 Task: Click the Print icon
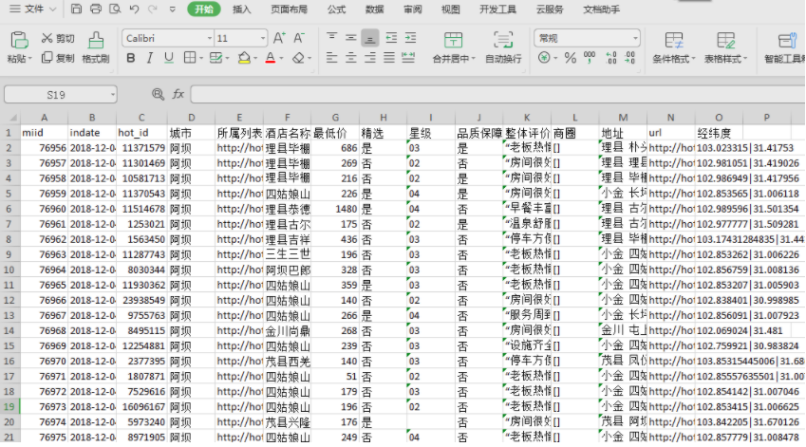[96, 9]
